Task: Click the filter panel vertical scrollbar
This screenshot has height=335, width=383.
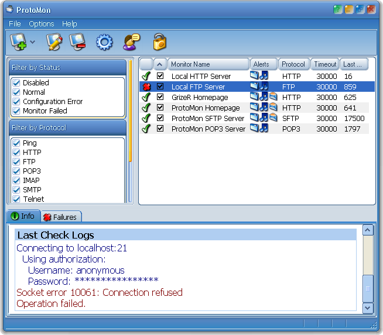Action: [x=130, y=130]
